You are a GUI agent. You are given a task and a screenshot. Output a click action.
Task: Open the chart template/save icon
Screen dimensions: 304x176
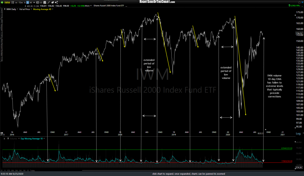[45, 3]
